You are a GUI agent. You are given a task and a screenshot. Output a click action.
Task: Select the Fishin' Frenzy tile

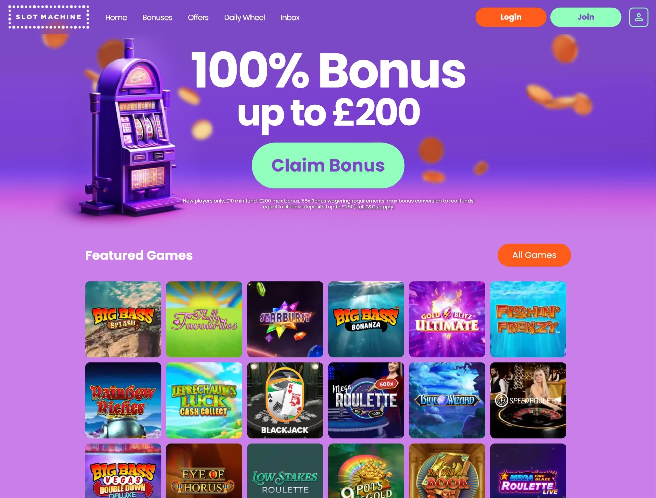(x=528, y=319)
